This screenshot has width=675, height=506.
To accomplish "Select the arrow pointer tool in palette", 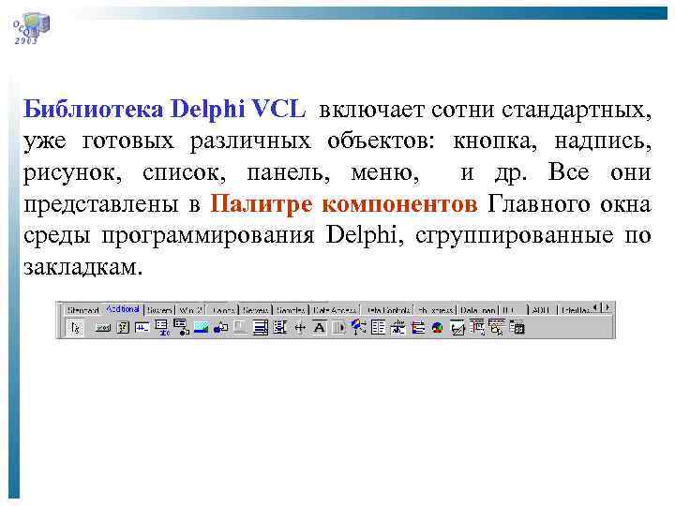I will click(76, 328).
